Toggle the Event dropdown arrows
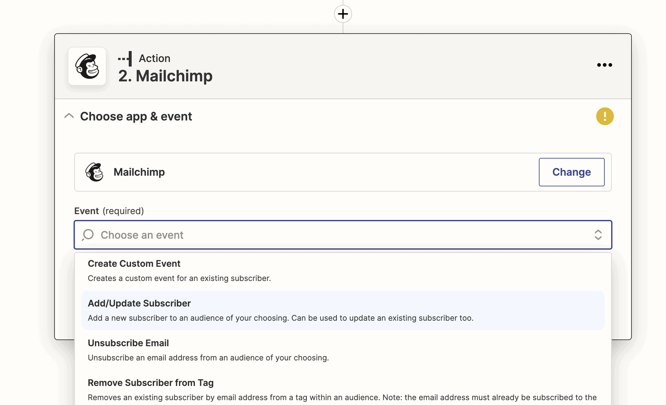Screen dimensions: 666x405 click(598, 235)
